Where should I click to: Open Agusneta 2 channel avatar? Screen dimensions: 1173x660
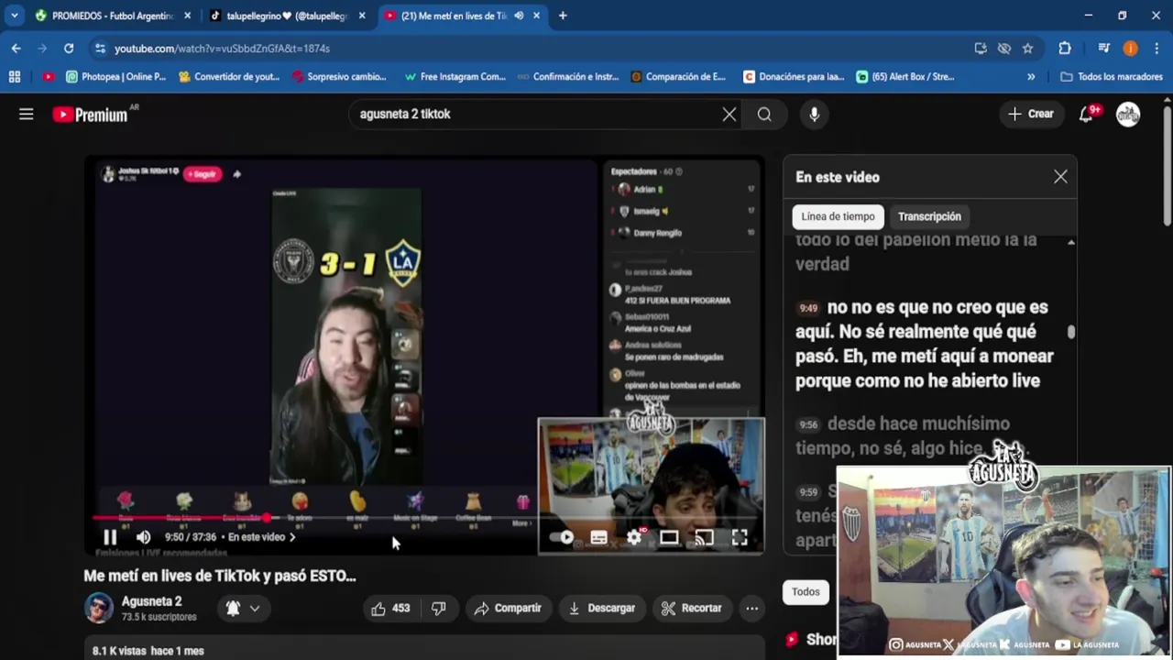pyautogui.click(x=99, y=608)
